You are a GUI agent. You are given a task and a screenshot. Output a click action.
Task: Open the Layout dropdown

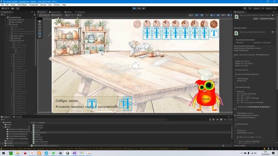(271, 8)
